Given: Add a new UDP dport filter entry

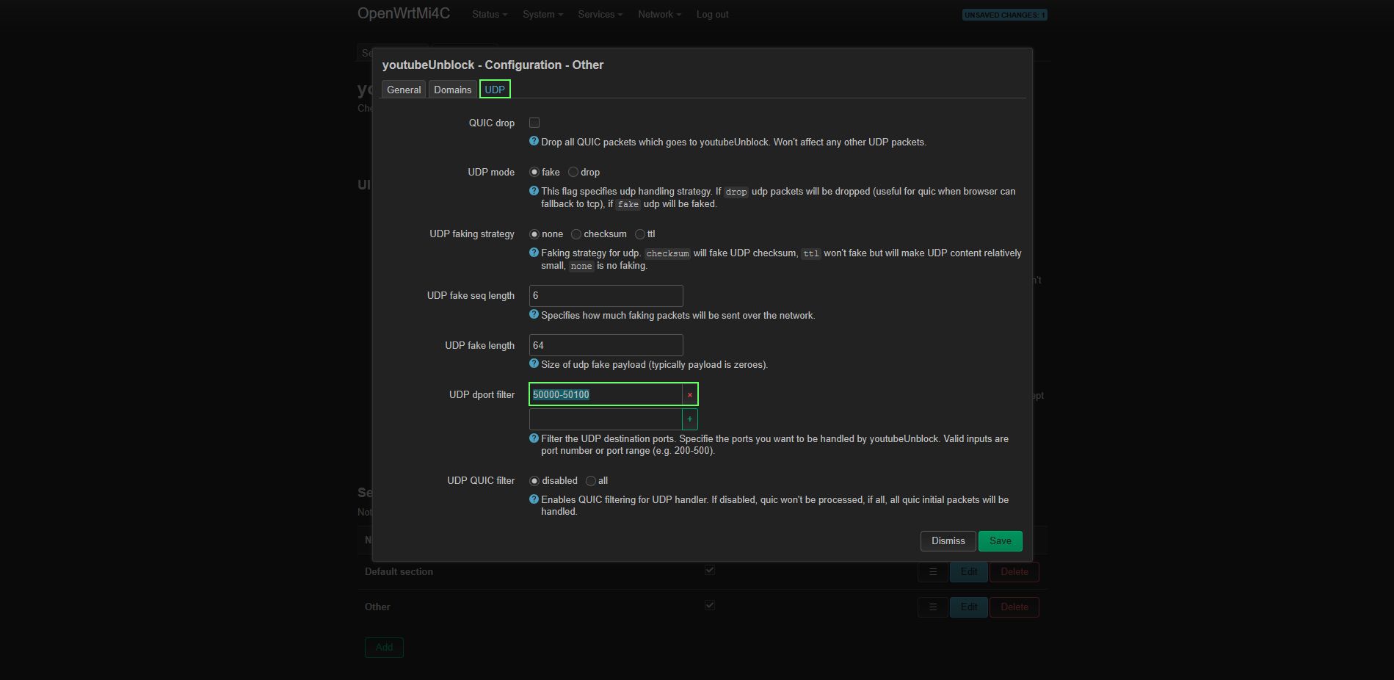Looking at the screenshot, I should 690,419.
